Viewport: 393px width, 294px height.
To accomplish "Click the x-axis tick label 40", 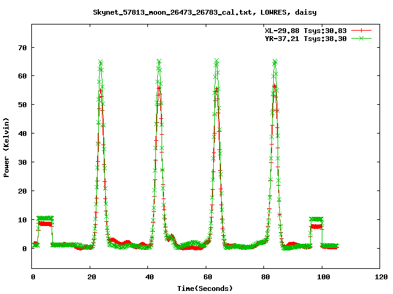I will (x=149, y=277).
